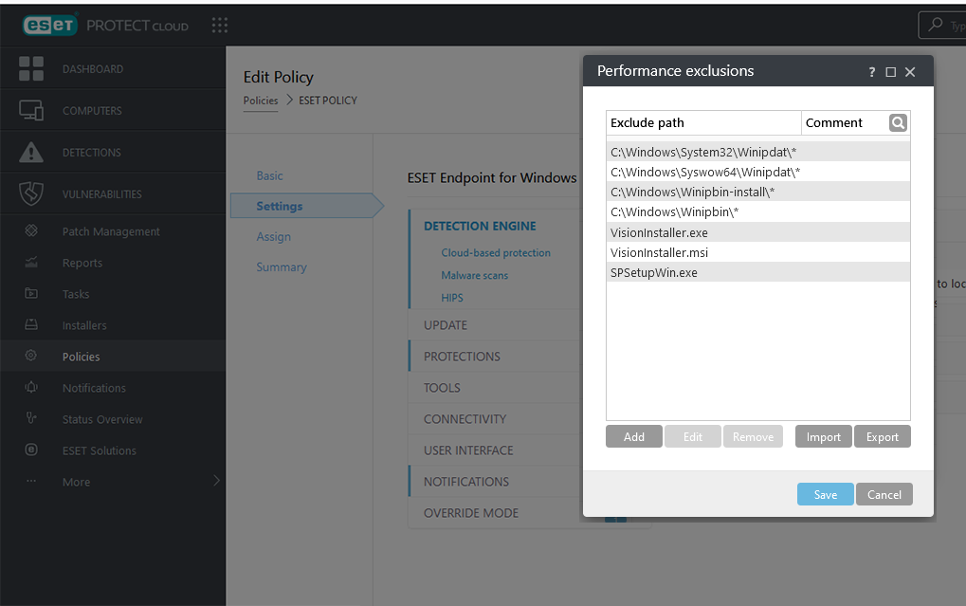Screen dimensions: 966x606
Task: Select C:\Windows\System32\Winipdat\* exclusion row
Action: point(757,152)
